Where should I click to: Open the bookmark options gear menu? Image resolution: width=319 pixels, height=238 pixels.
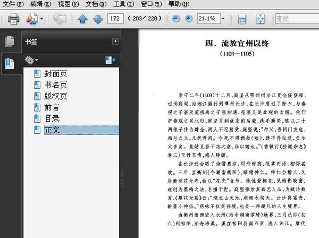coord(31,60)
